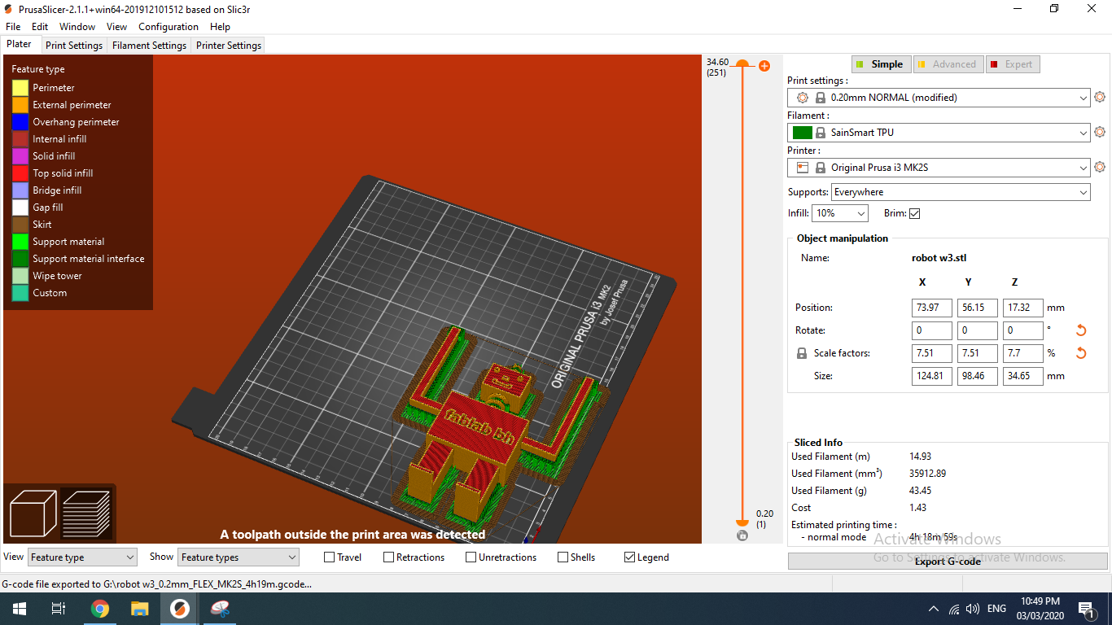Open the paint palette app on the taskbar
Screen dimensions: 1112x625
(220, 609)
